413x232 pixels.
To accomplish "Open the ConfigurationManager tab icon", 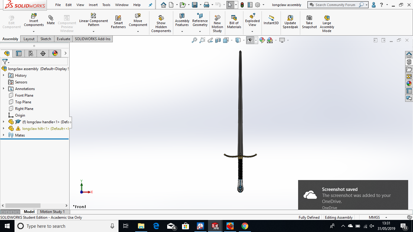I will tap(31, 53).
